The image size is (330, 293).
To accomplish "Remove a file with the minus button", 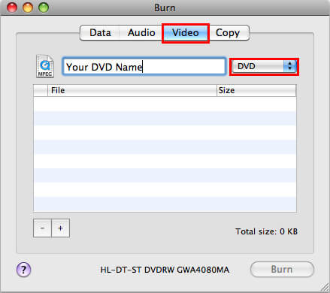I will [x=42, y=228].
